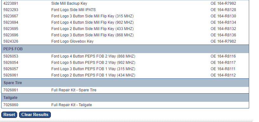The height and width of the screenshot is (122, 259).
Task: Click the Reset button
Action: pos(9,115)
